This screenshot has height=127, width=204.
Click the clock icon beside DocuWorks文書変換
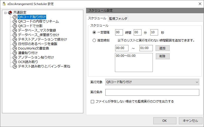click(15, 48)
